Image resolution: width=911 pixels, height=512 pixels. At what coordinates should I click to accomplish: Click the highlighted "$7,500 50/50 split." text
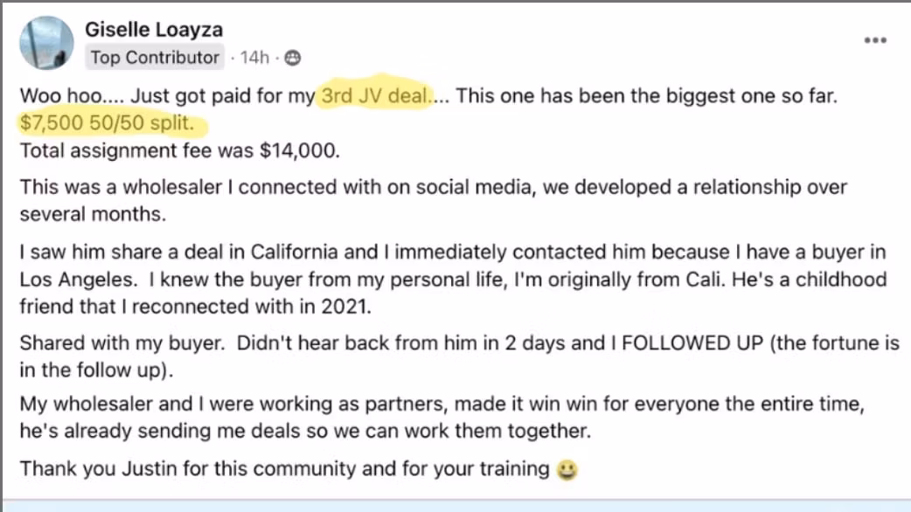[x=111, y=123]
